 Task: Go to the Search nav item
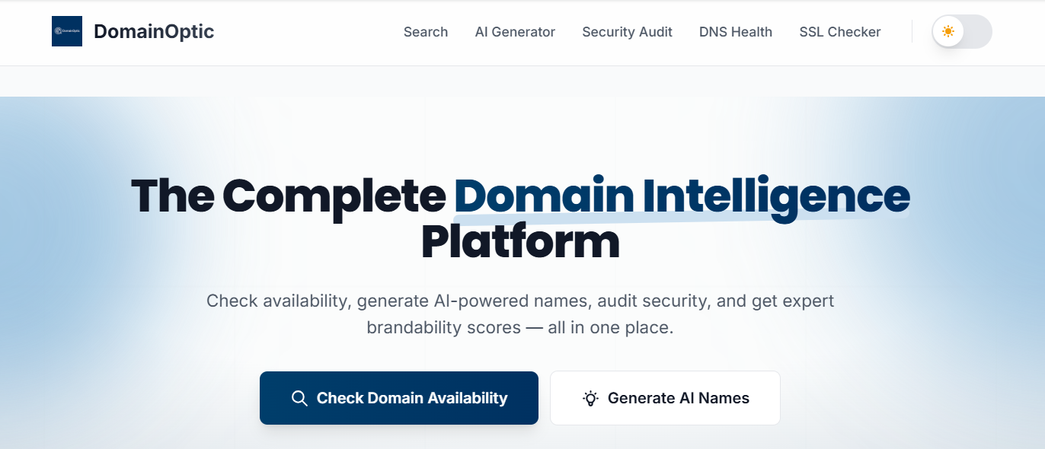(x=426, y=32)
